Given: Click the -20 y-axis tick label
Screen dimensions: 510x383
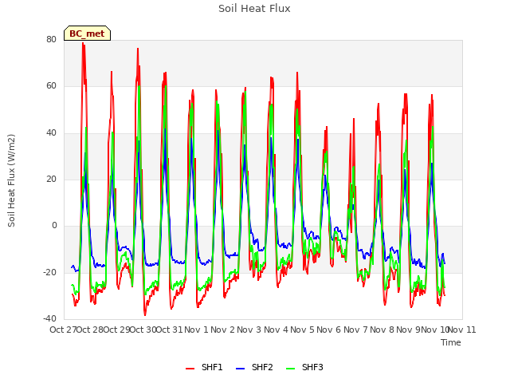Looking at the screenshot, I should pos(49,272).
